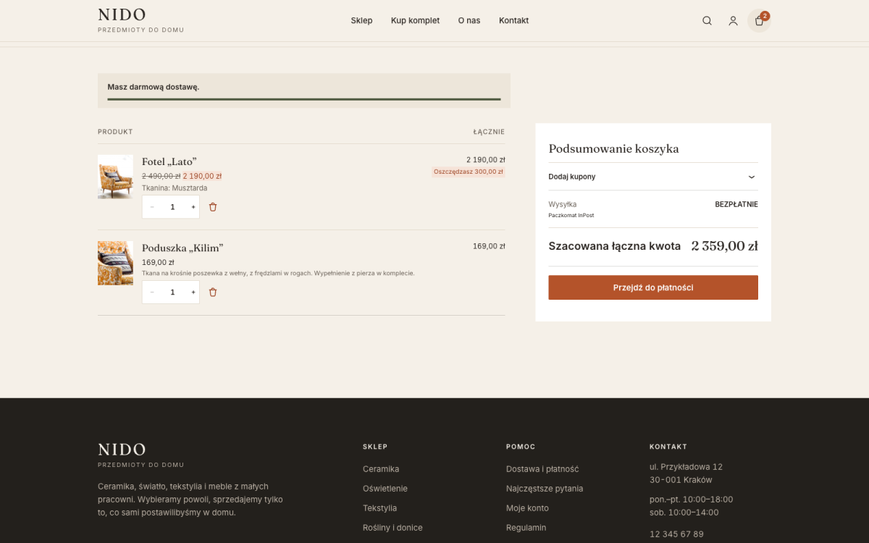Increase quantity of Fotel „Lato”
The height and width of the screenshot is (543, 869).
[x=193, y=207]
